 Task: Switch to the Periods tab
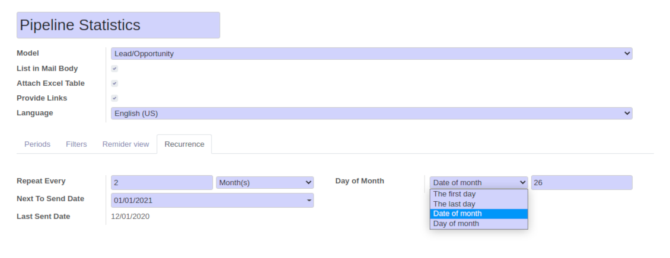[x=37, y=144]
